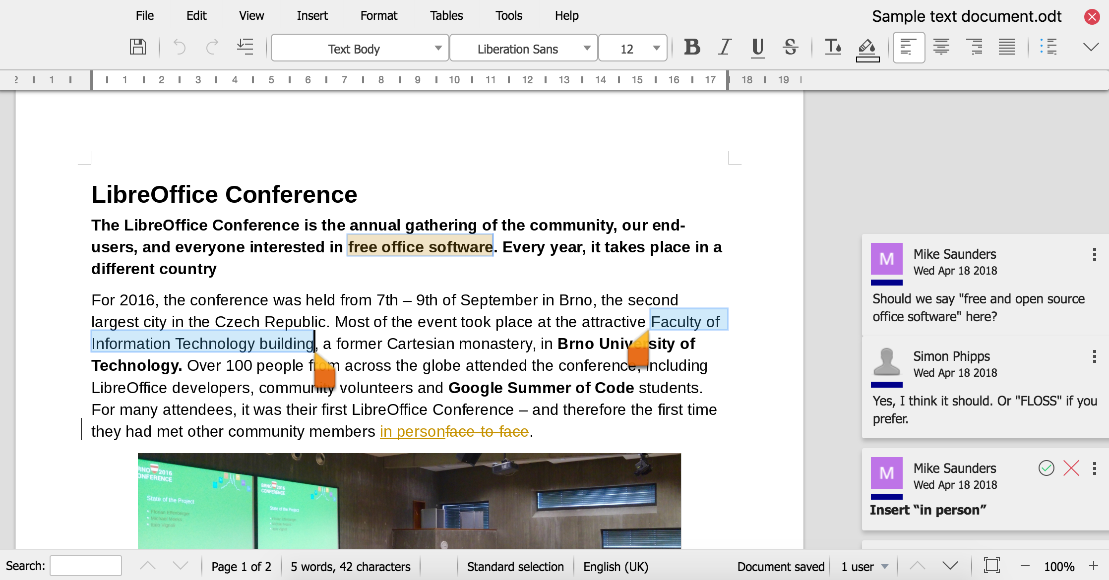The height and width of the screenshot is (580, 1109).
Task: Click the hyperlink in person face-to-face
Action: (452, 432)
